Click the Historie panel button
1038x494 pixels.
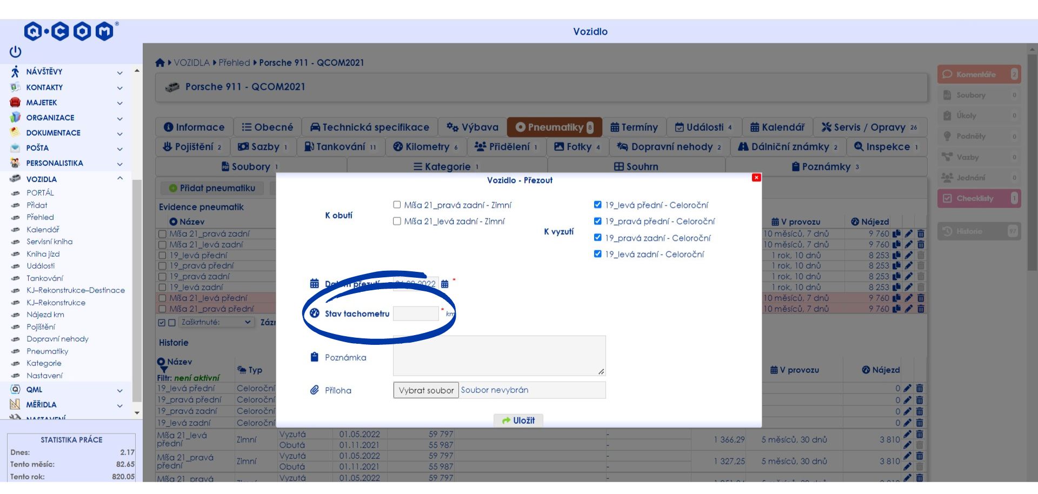[x=979, y=231]
